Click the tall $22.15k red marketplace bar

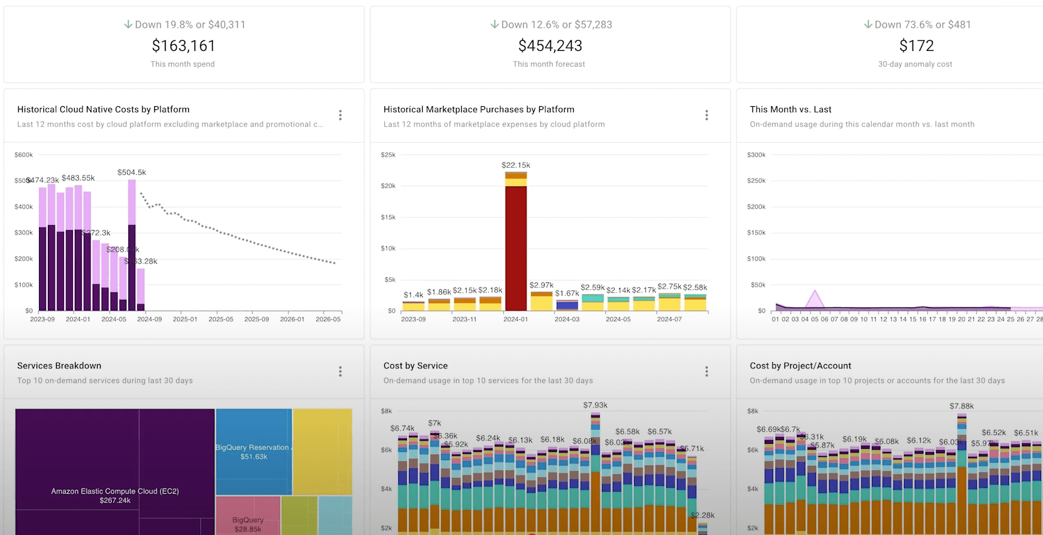[516, 241]
